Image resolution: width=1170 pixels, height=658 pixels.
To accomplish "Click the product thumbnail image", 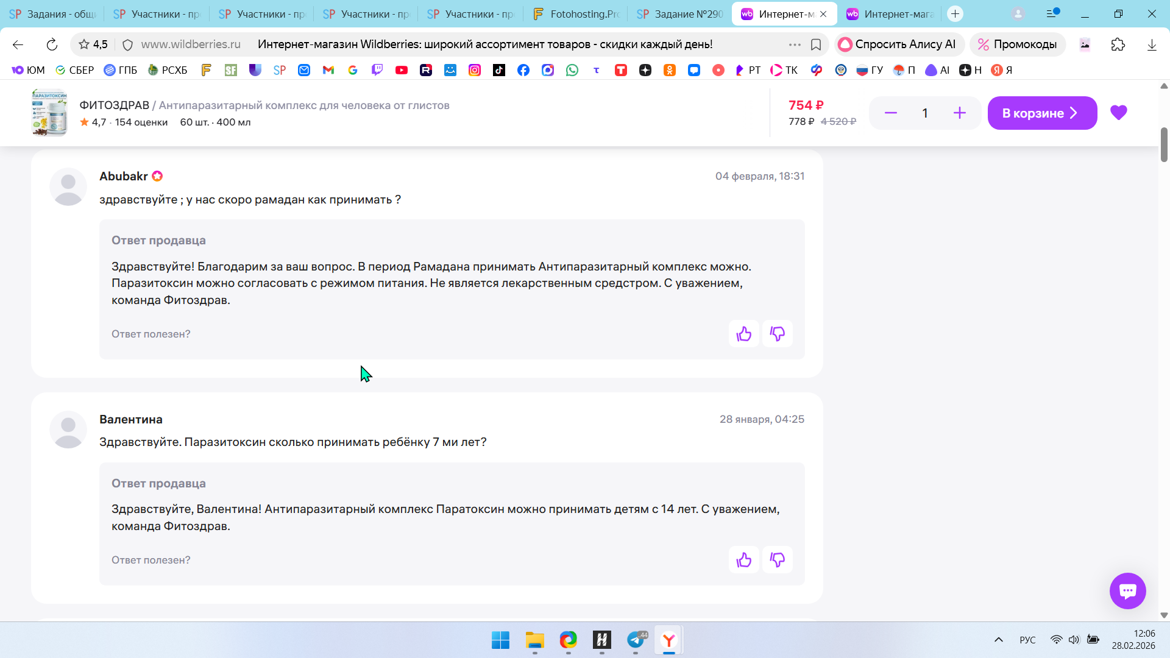I will point(49,113).
